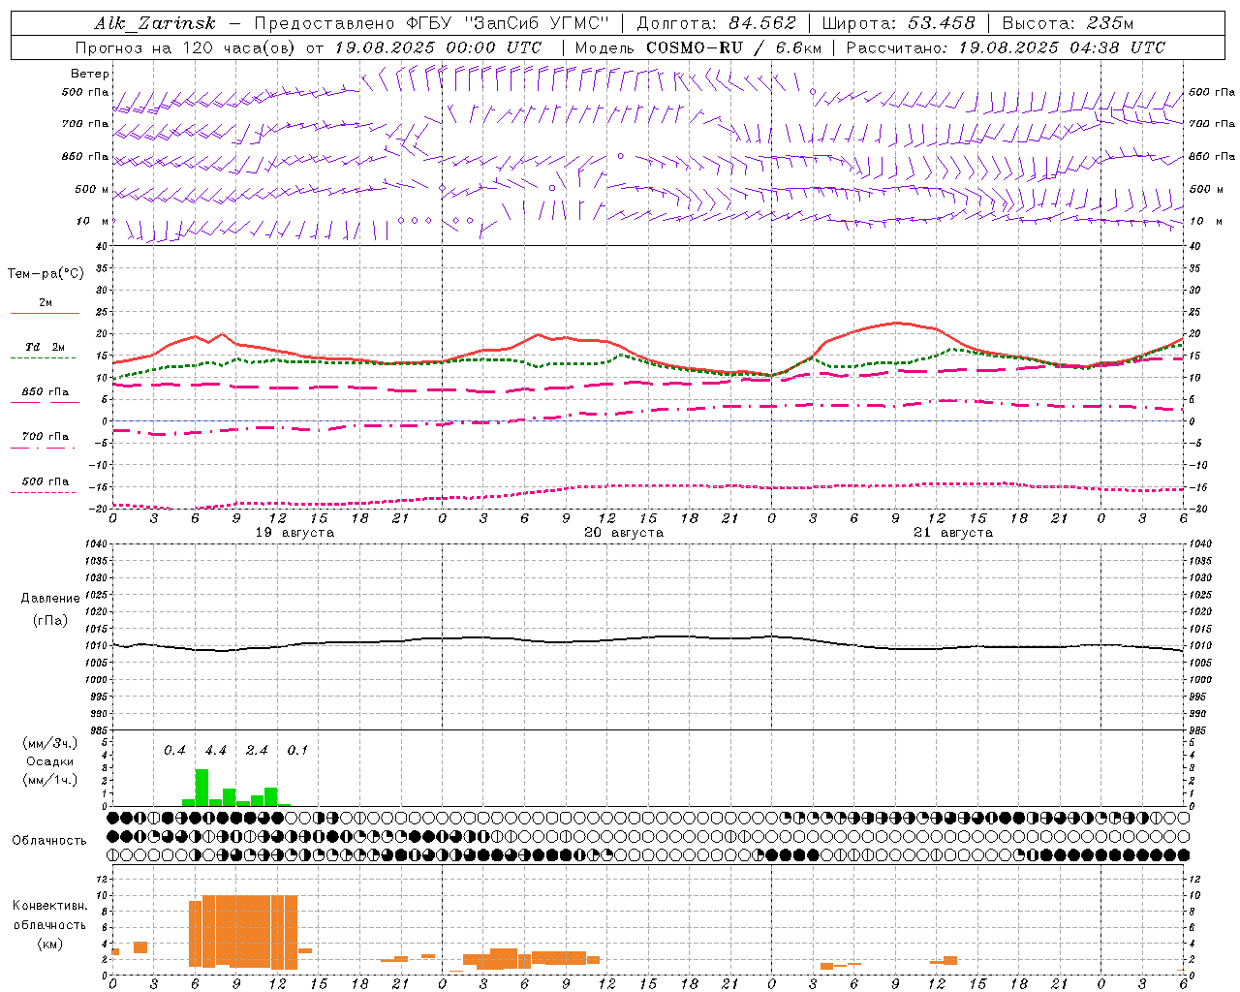Viewport: 1240px width, 992px height.
Task: Click the 3-hour precipitation total 2.4
Action: pos(257,750)
